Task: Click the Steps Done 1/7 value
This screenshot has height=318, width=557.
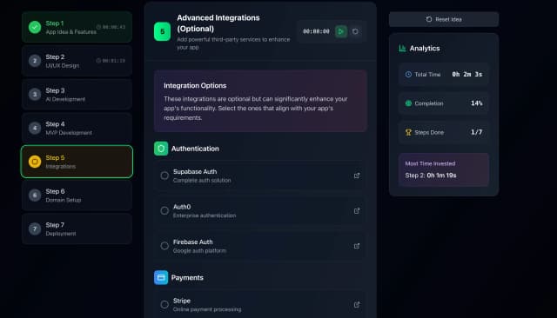Action: [476, 132]
